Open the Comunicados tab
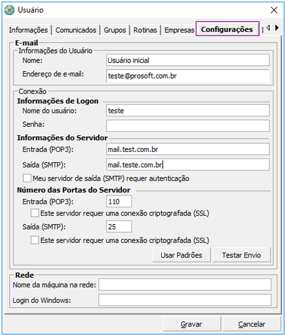The image size is (285, 335). (x=76, y=30)
